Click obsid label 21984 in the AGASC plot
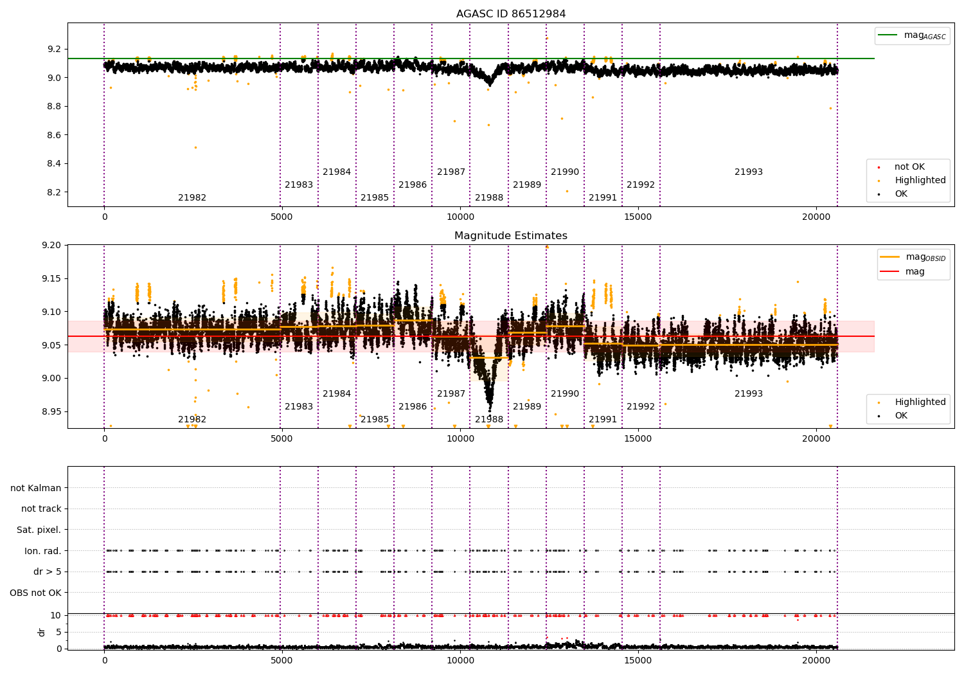This screenshot has height=675, width=964. click(337, 172)
